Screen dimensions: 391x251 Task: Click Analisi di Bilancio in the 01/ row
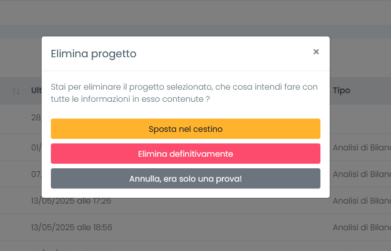[x=362, y=147]
